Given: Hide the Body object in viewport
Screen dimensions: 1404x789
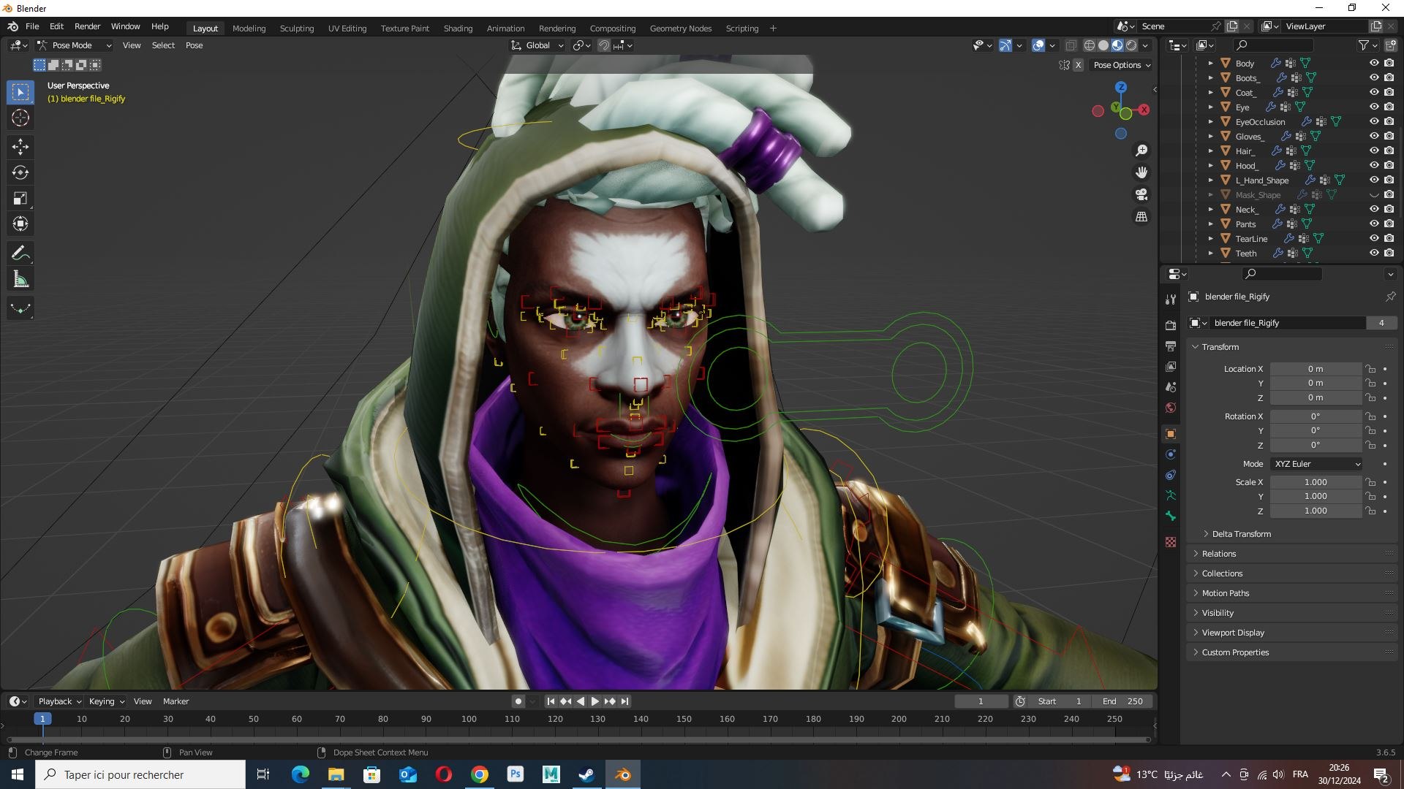Looking at the screenshot, I should 1374,64.
